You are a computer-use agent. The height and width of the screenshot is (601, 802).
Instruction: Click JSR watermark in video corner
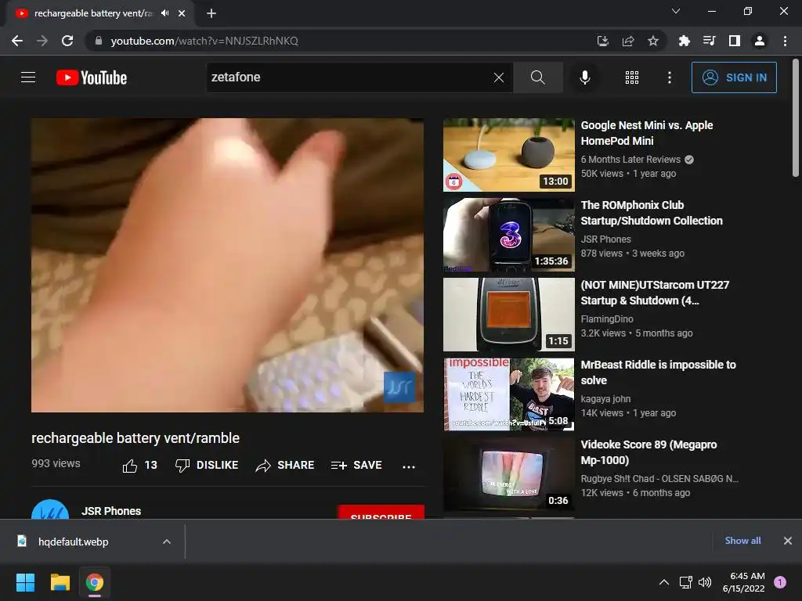point(399,387)
